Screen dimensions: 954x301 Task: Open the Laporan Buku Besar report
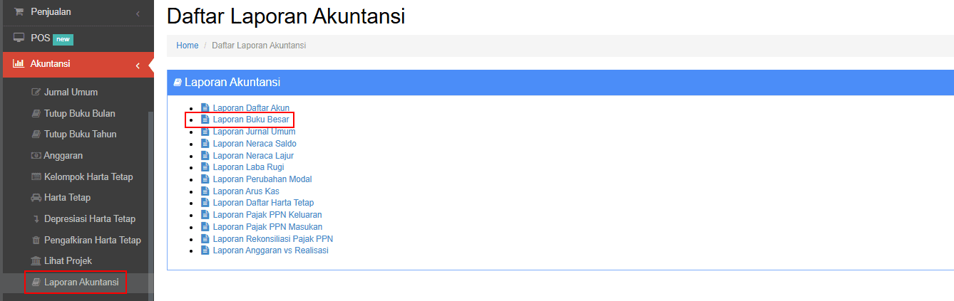coord(250,120)
